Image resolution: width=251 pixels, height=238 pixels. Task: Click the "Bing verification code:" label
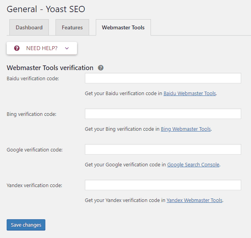(x=32, y=114)
